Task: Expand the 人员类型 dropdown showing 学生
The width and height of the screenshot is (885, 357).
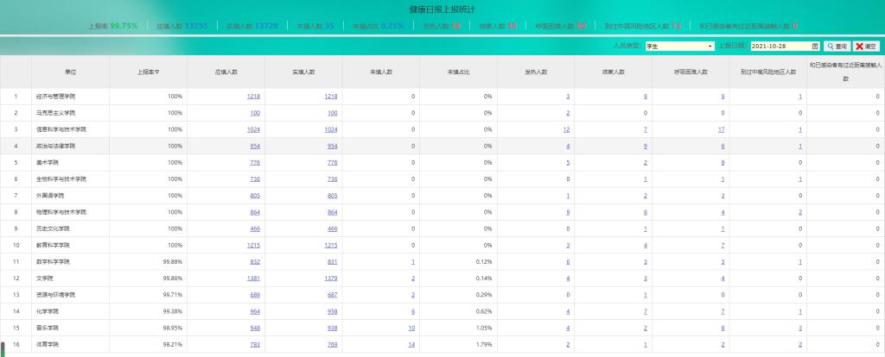Action: [710, 46]
